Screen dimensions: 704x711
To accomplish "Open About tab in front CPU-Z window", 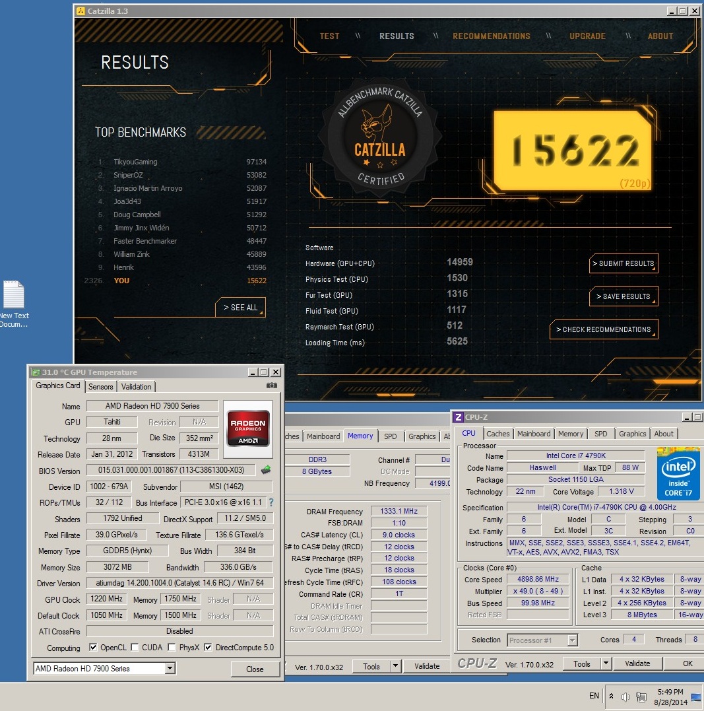I will coord(664,434).
